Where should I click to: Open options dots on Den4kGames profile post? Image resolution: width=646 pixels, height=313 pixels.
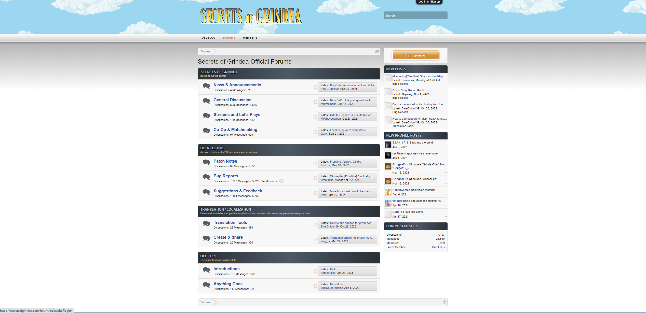point(446,194)
